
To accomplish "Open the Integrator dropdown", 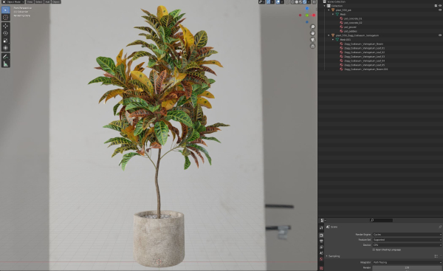I will pos(407,263).
